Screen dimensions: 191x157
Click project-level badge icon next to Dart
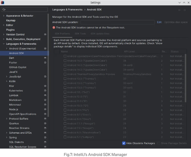point(45,58)
